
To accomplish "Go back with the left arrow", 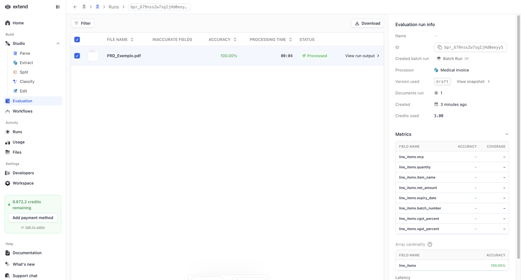I will point(75,7).
